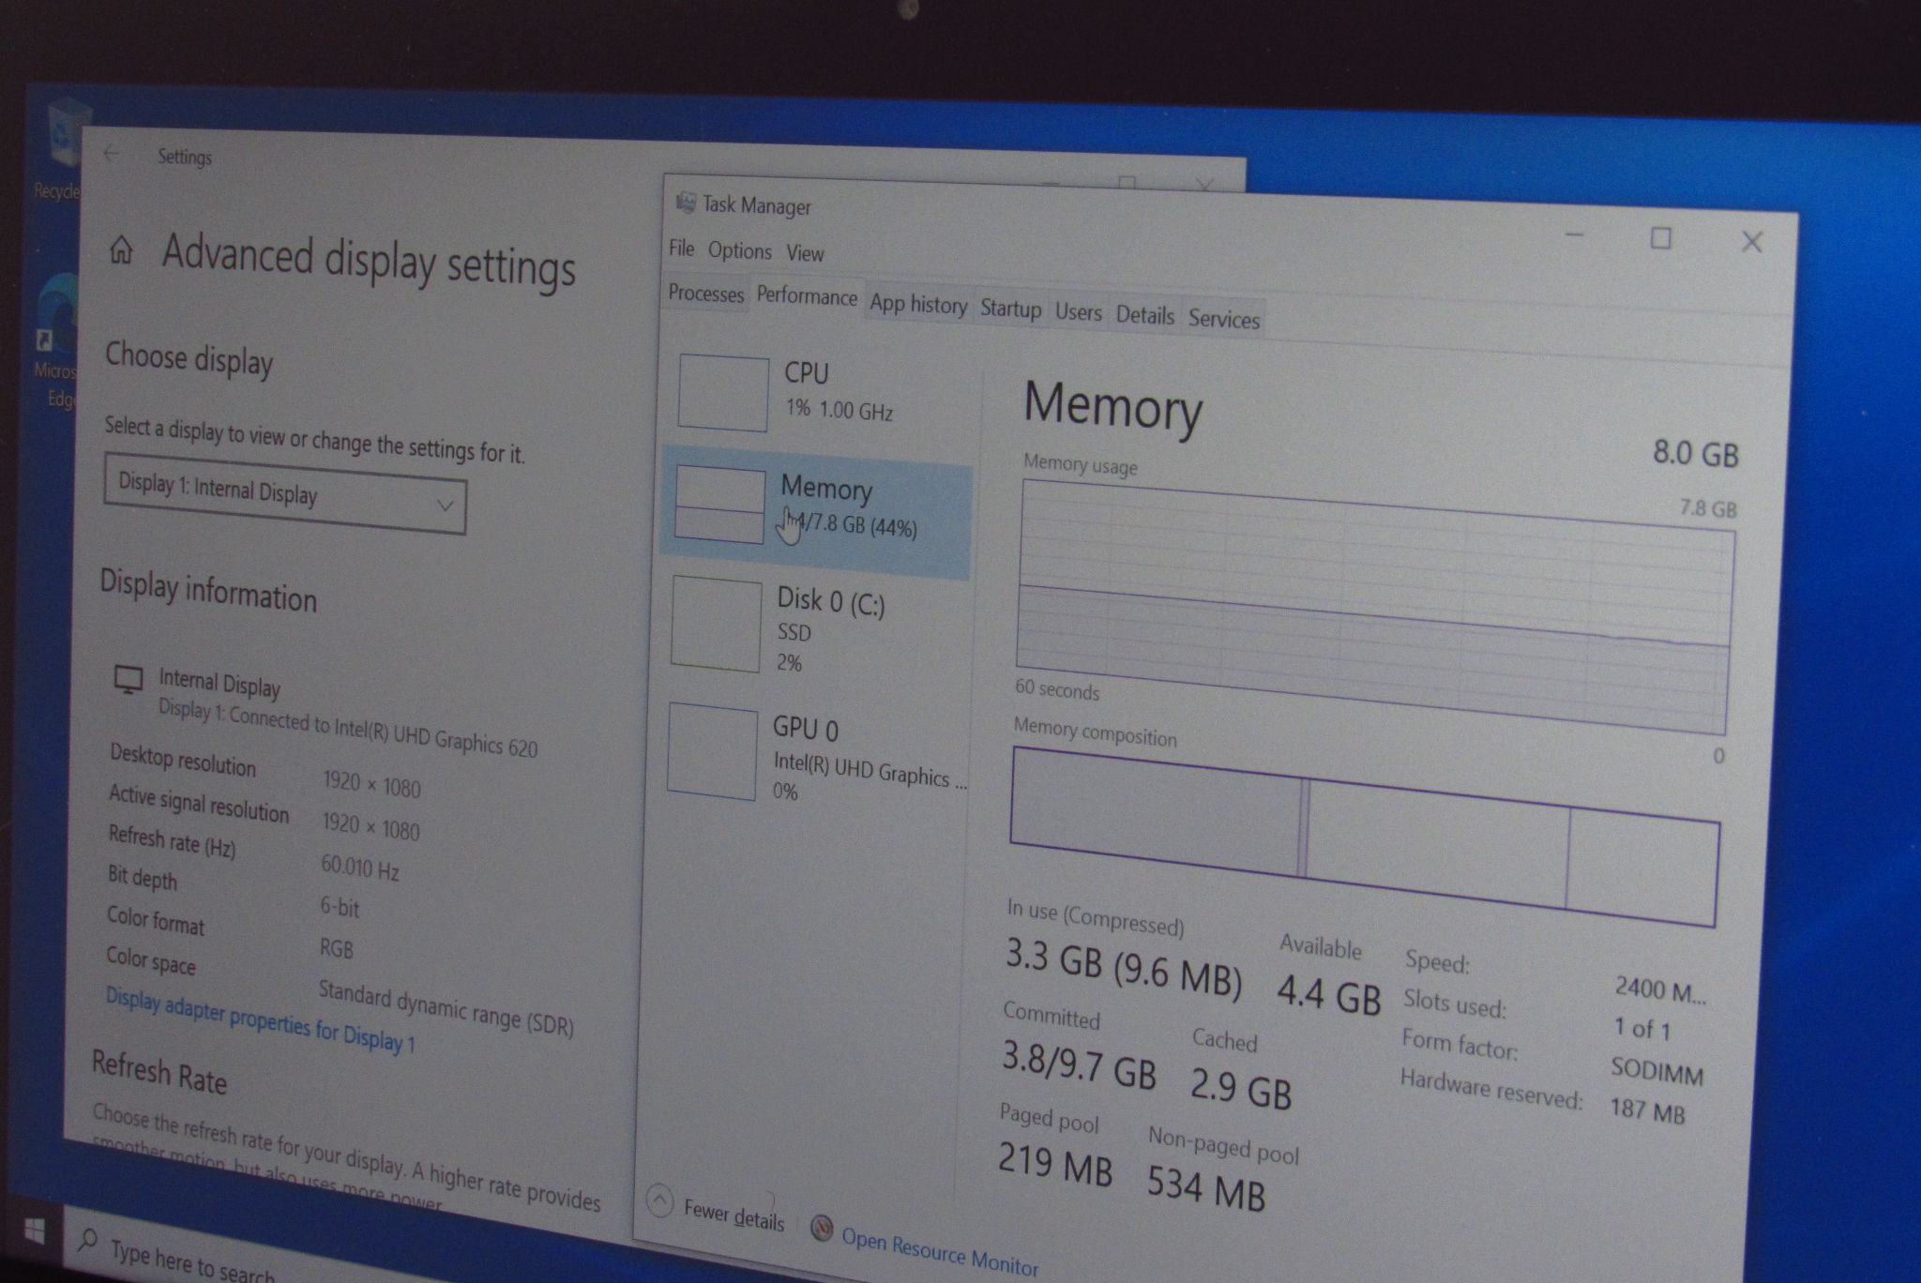Screen dimensions: 1921x1283
Task: Switch to the Services tab
Action: pos(1223,319)
